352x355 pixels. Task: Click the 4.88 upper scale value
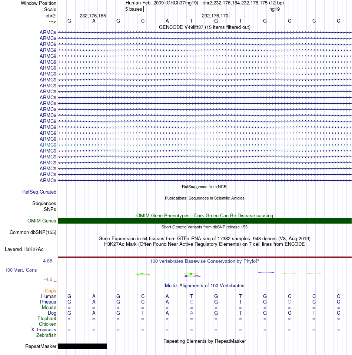47,261
